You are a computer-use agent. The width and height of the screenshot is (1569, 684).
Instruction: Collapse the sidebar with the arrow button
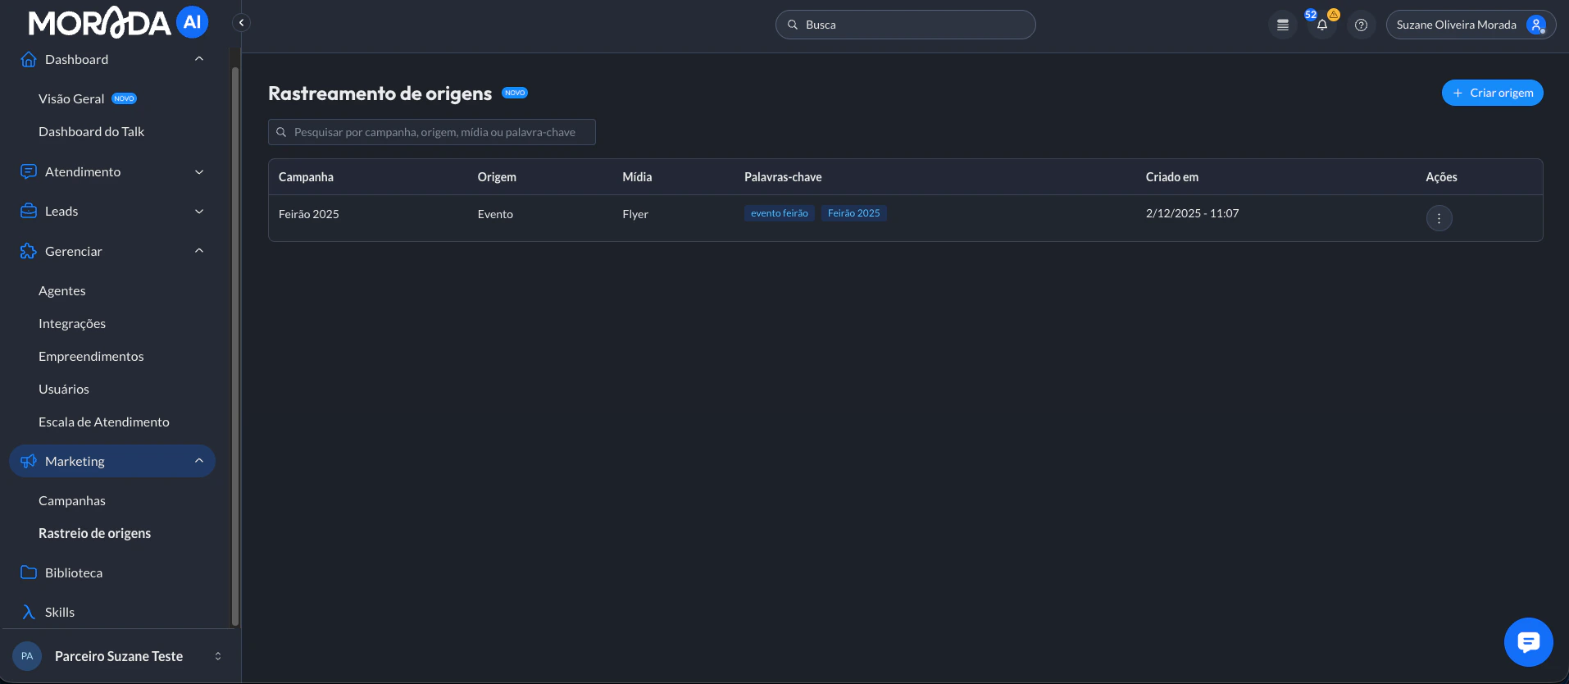coord(241,23)
